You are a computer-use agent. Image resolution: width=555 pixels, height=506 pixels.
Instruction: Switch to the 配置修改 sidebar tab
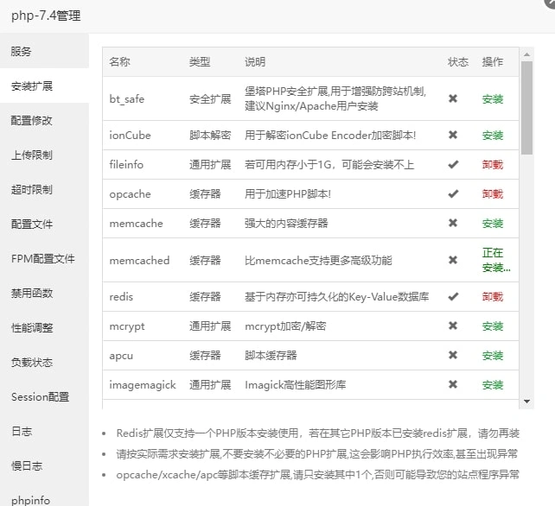(32, 121)
